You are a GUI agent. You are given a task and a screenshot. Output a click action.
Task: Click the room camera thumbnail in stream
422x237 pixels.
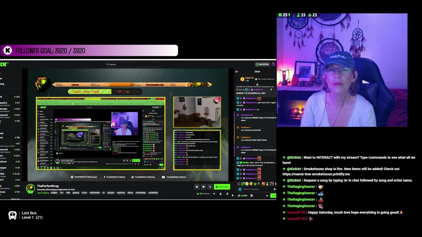(197, 112)
